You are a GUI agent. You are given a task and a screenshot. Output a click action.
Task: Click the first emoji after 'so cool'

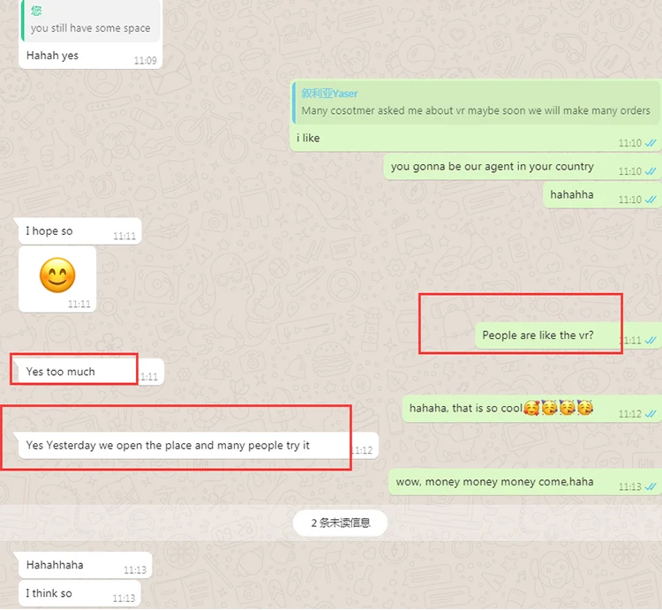click(x=531, y=408)
